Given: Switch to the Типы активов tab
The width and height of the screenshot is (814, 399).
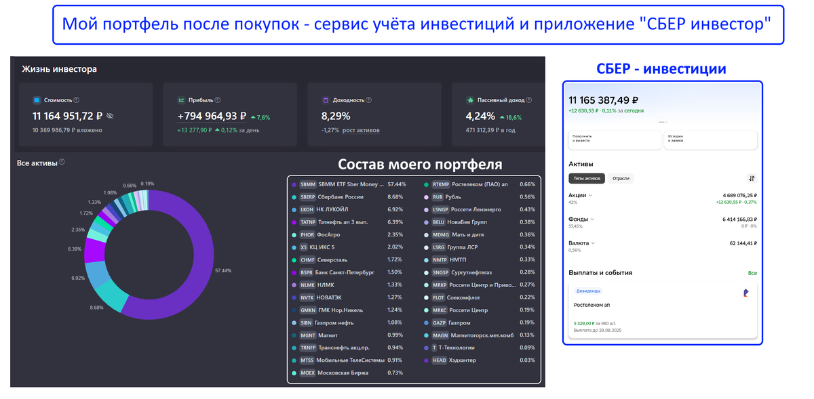Looking at the screenshot, I should coord(587,179).
